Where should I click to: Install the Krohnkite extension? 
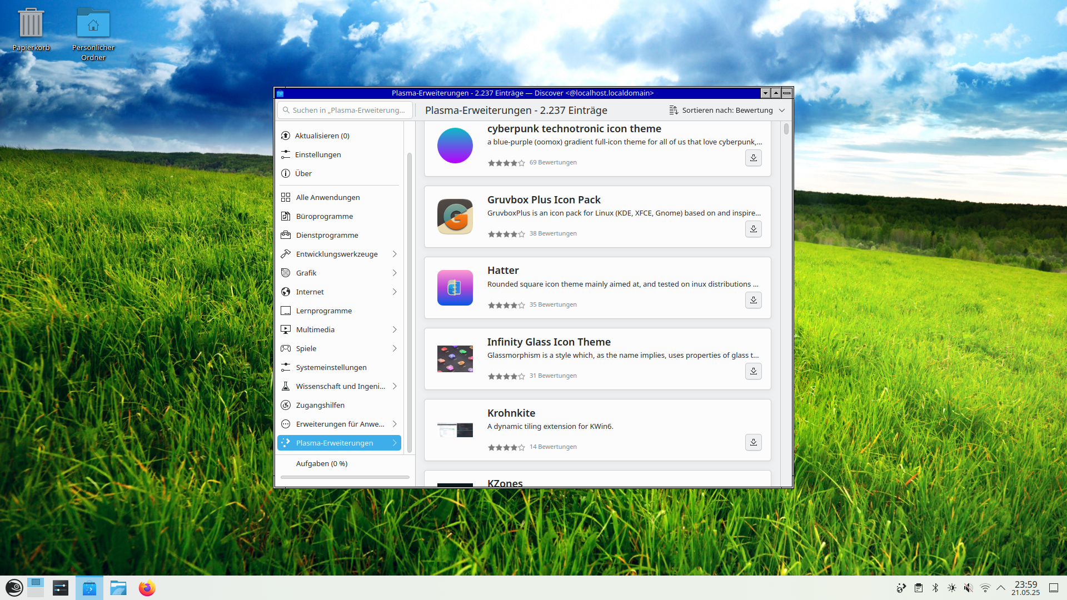tap(753, 442)
